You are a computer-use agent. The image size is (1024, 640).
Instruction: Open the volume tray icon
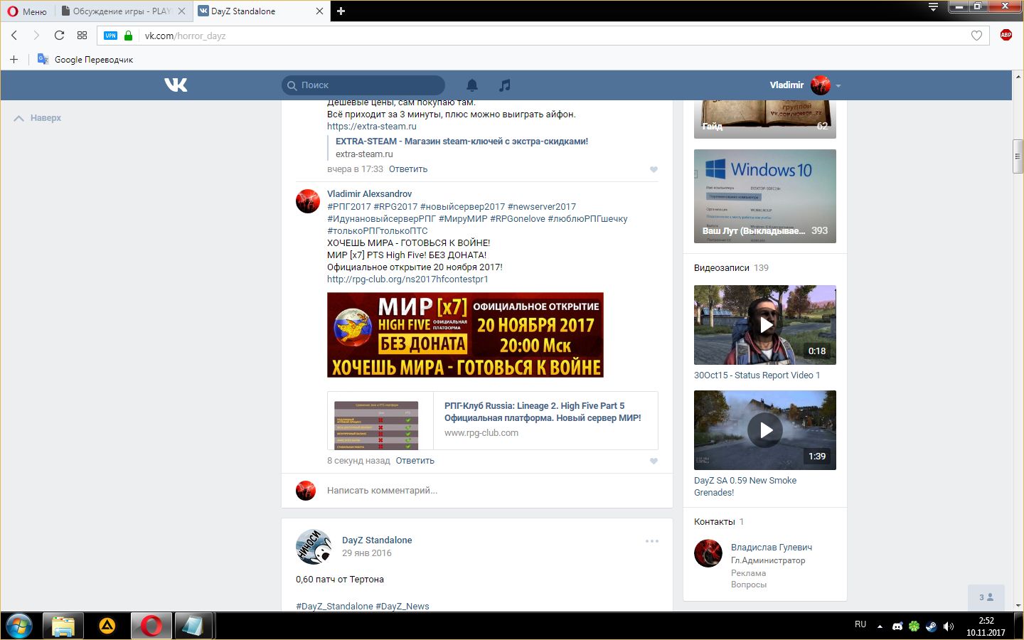pyautogui.click(x=948, y=626)
